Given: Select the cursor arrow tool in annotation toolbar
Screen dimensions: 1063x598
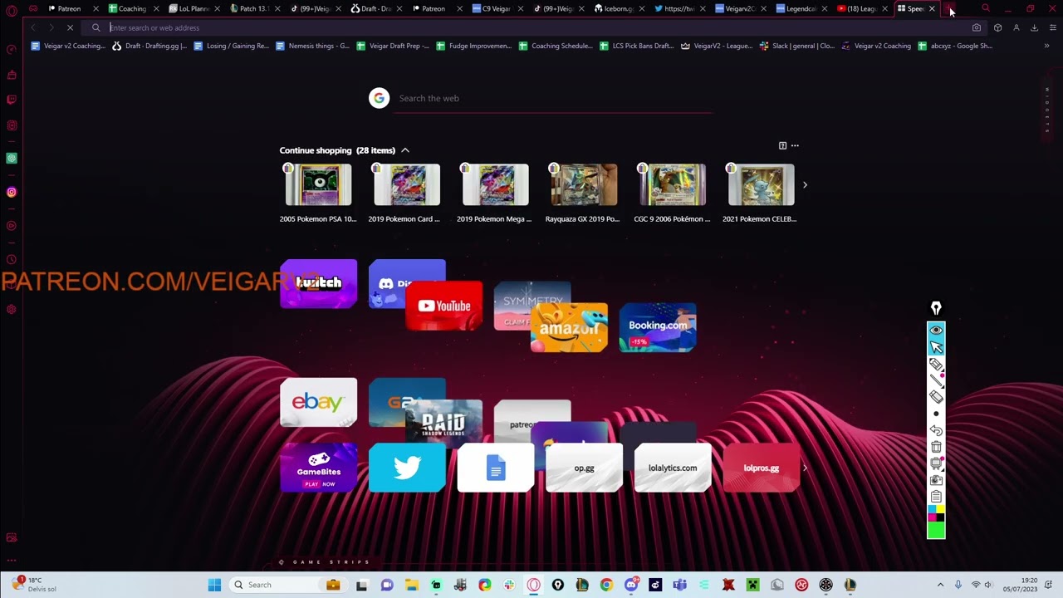Looking at the screenshot, I should pyautogui.click(x=936, y=347).
